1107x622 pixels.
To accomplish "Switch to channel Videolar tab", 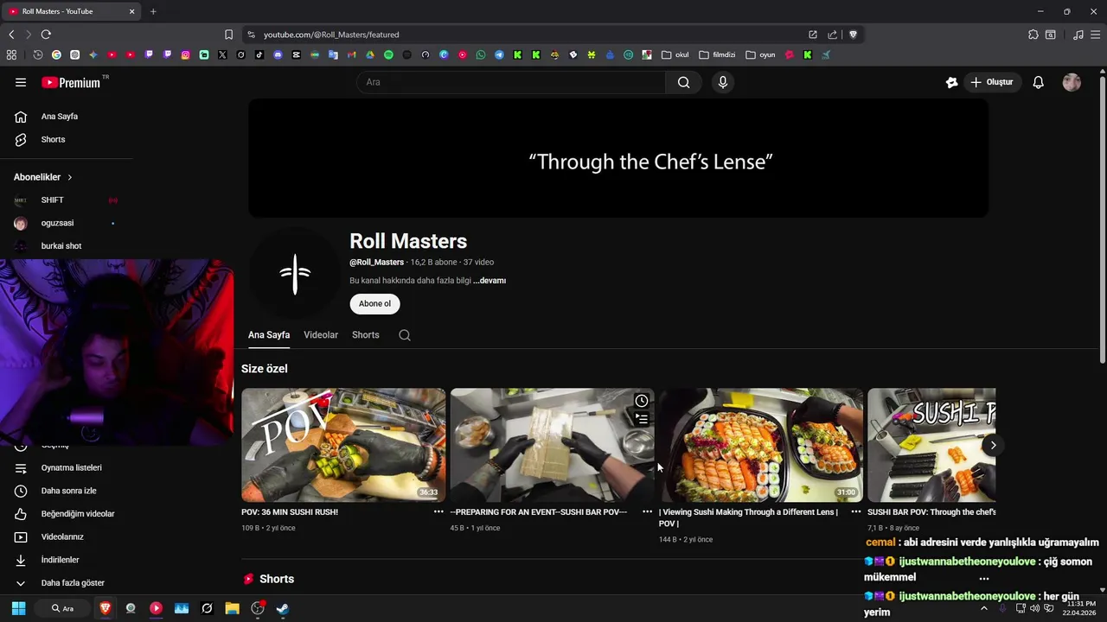I will 321,335.
